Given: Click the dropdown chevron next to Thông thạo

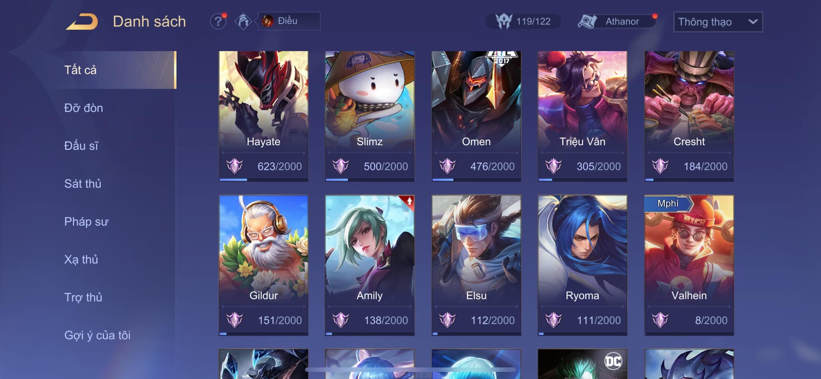Looking at the screenshot, I should pos(753,22).
